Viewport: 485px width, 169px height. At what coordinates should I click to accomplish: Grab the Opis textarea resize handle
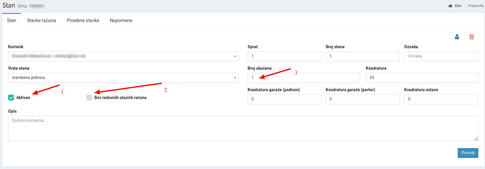476,139
